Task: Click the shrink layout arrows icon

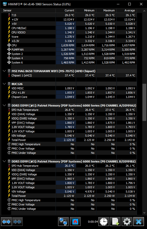Action: (x=17, y=222)
